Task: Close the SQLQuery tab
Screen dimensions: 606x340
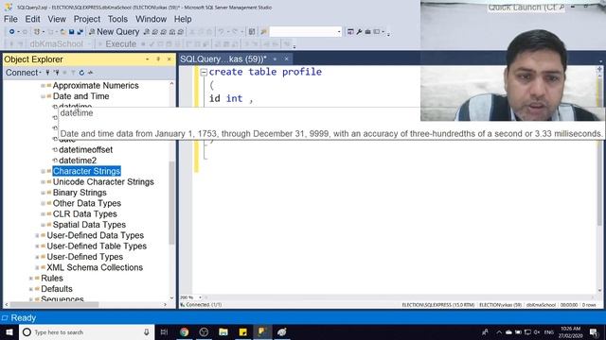Action: (x=286, y=59)
